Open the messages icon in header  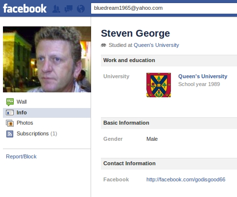(x=69, y=9)
